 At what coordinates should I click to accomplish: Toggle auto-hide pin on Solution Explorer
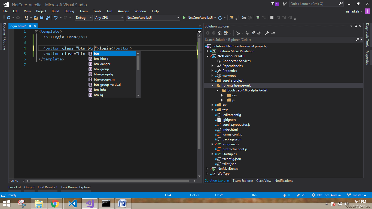point(356,26)
